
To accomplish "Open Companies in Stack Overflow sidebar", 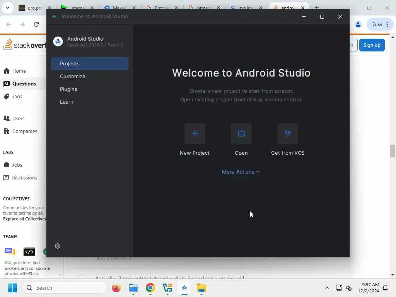I will point(20,131).
